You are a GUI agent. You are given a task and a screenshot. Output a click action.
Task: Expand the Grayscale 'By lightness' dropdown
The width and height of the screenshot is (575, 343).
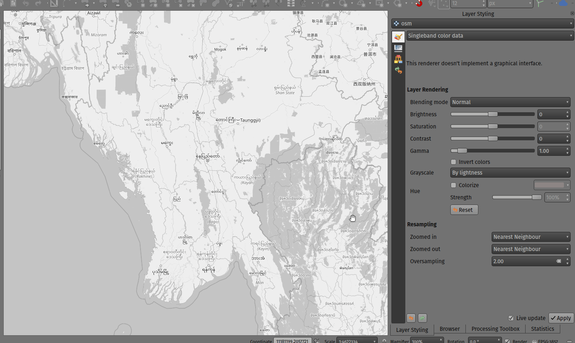click(510, 173)
